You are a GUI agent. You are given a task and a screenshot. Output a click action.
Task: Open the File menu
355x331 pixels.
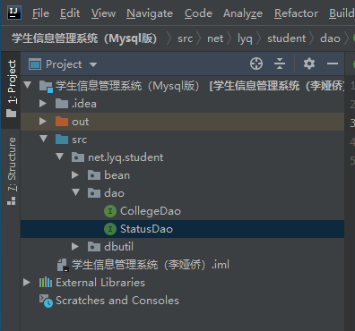(x=40, y=13)
